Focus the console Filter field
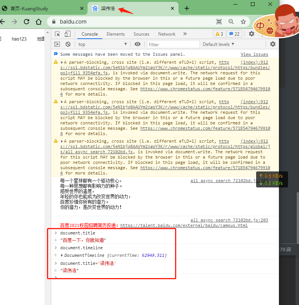 click(x=173, y=44)
